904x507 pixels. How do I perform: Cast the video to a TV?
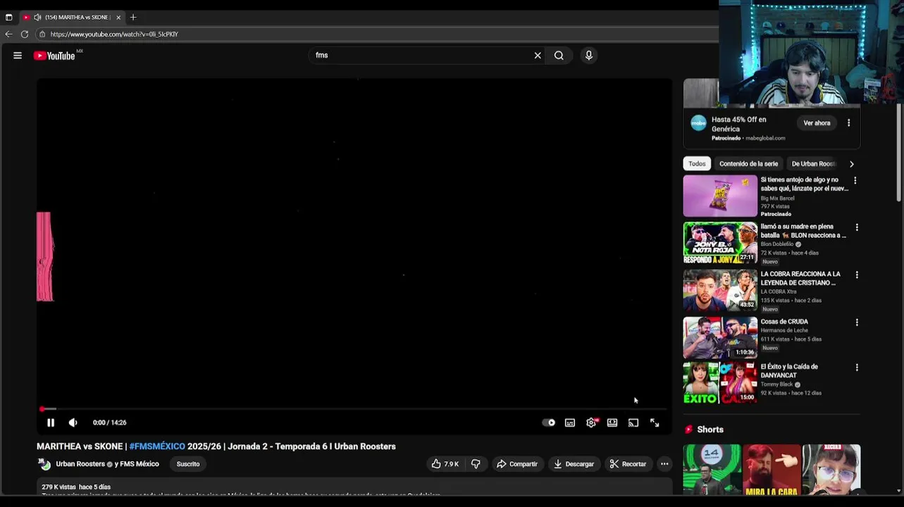pos(633,423)
